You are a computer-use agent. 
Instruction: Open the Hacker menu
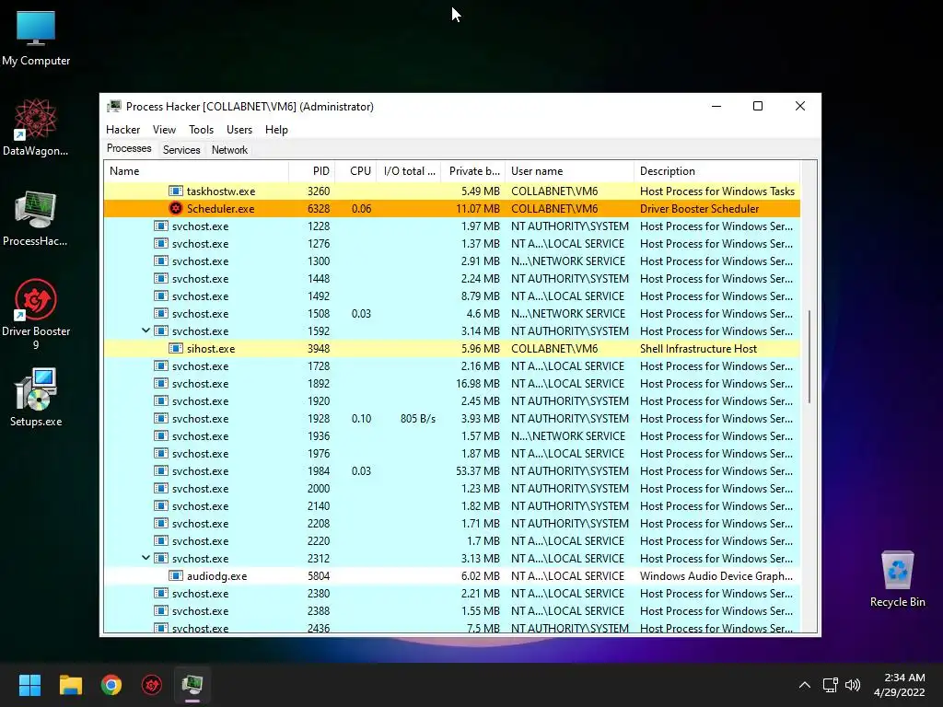(x=122, y=129)
